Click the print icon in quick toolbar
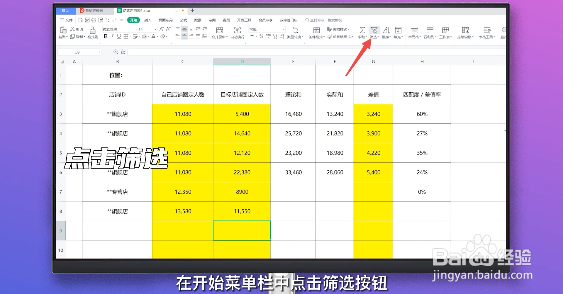Viewport: 563px width, 294px height. (94, 20)
